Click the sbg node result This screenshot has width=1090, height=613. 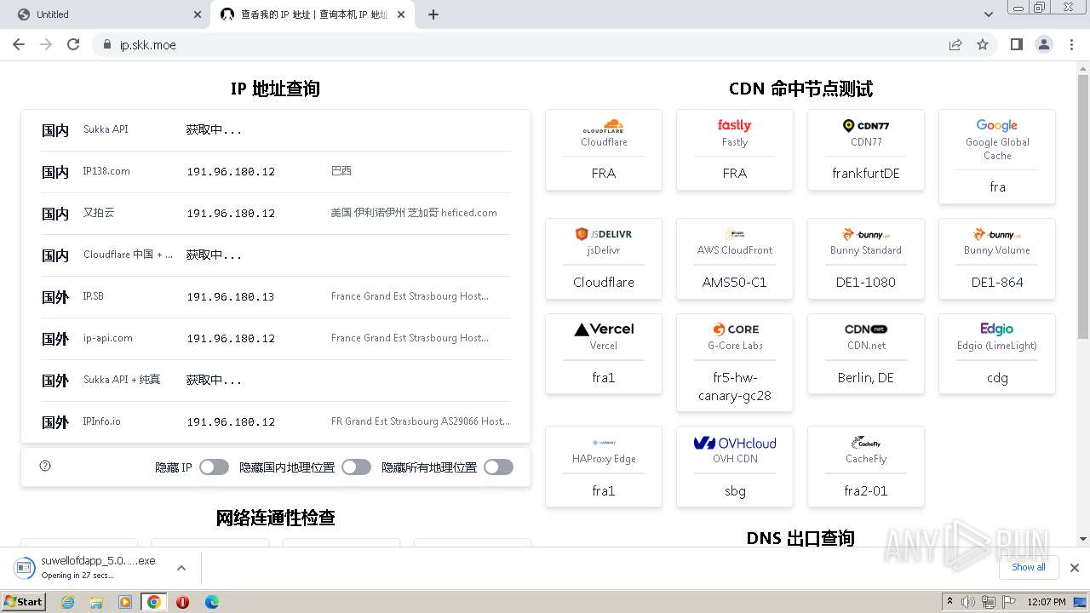(x=735, y=490)
